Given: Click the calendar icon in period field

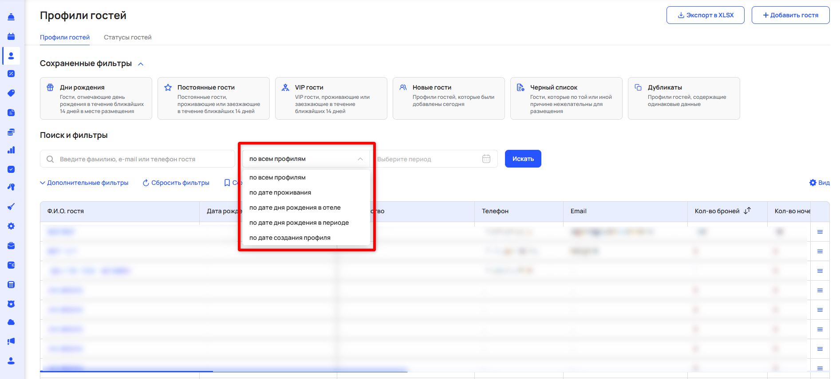Looking at the screenshot, I should pyautogui.click(x=486, y=159).
